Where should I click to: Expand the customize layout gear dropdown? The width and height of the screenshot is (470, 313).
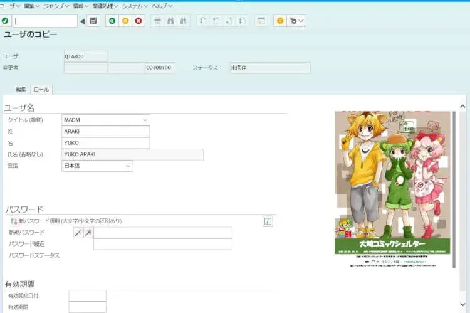[x=296, y=21]
